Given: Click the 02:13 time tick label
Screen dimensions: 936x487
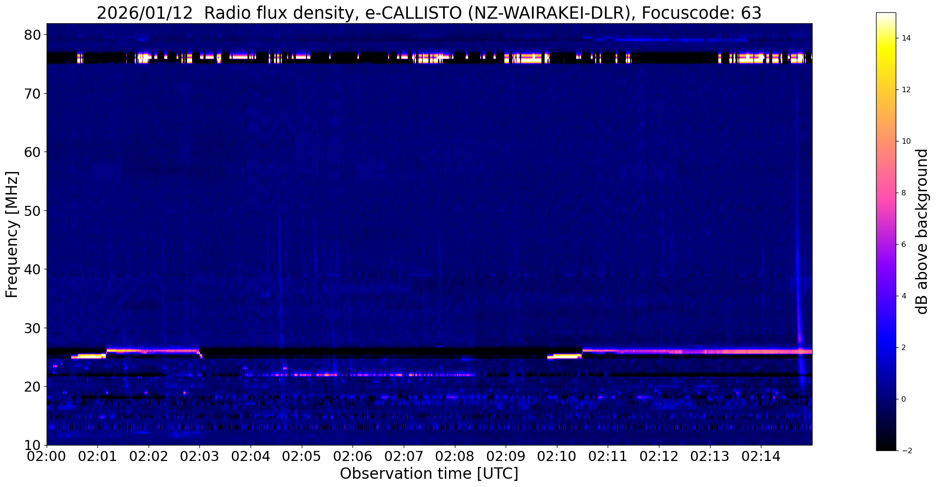Looking at the screenshot, I should (710, 456).
